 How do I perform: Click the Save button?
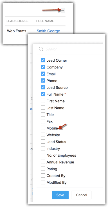[x=60, y=195]
